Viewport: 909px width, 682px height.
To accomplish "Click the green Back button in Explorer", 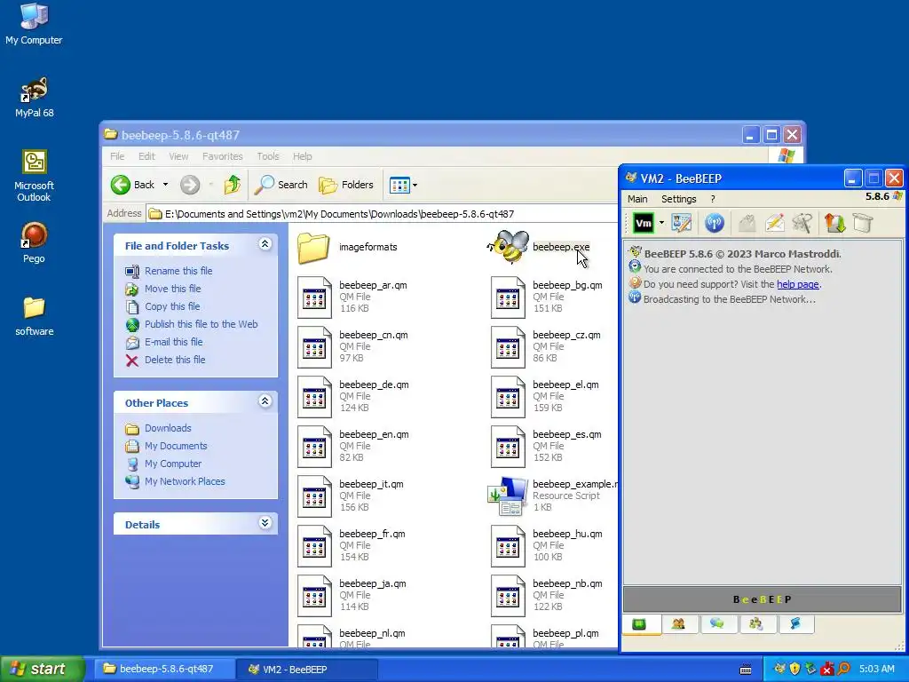I will coord(133,185).
